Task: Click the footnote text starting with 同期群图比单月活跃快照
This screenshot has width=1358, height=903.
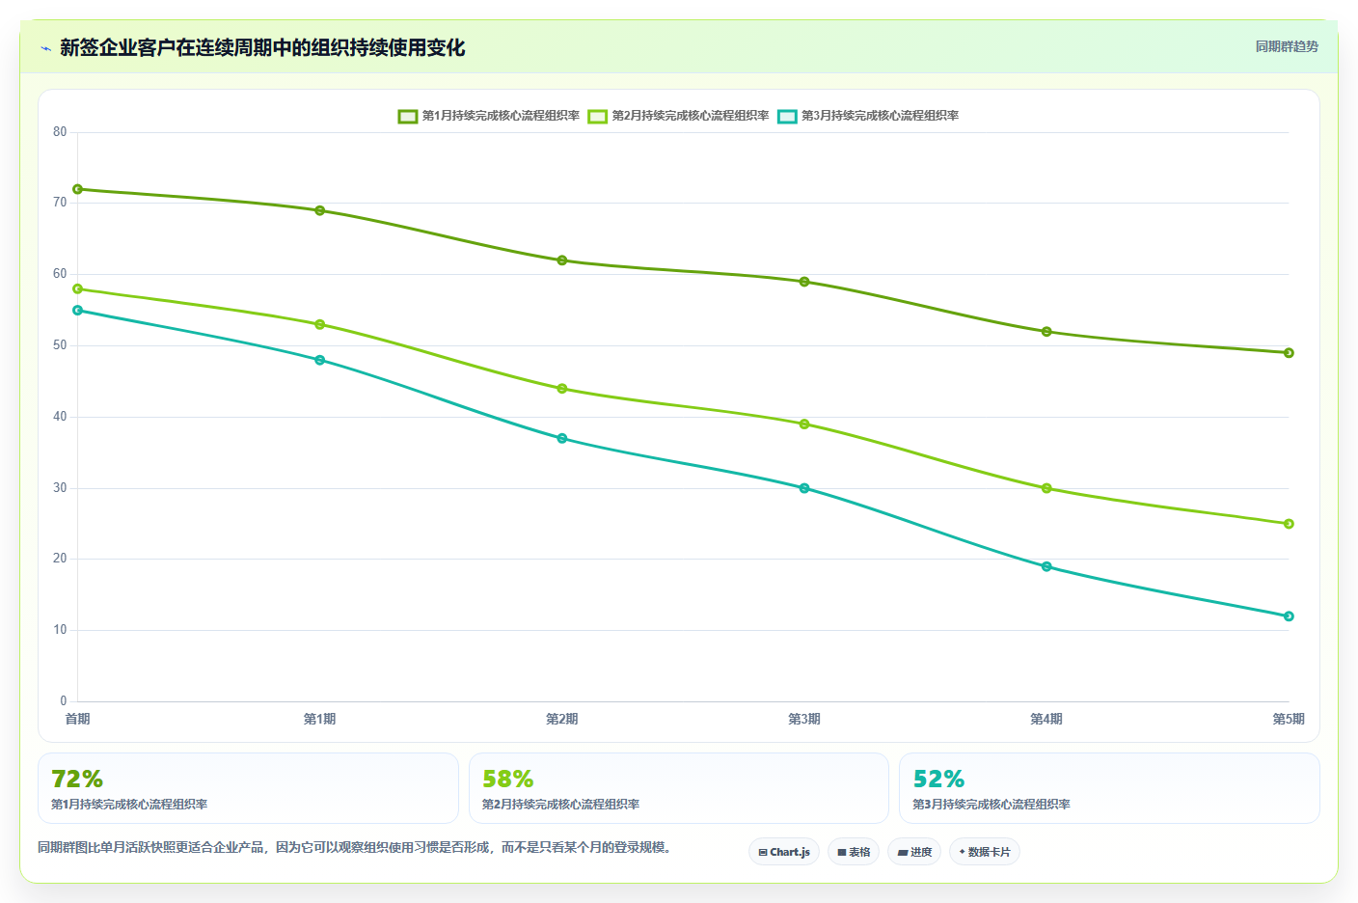Action: pos(354,848)
